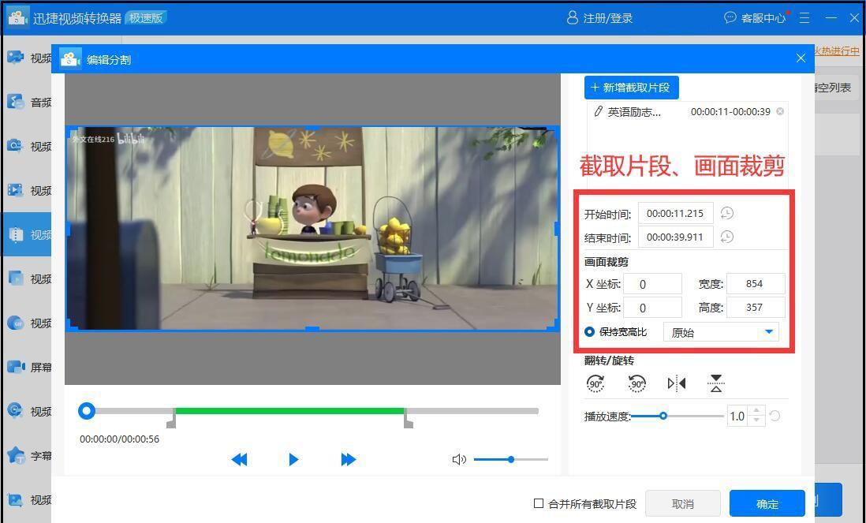The height and width of the screenshot is (523, 866).
Task: Flip the video horizontally
Action: pyautogui.click(x=677, y=383)
